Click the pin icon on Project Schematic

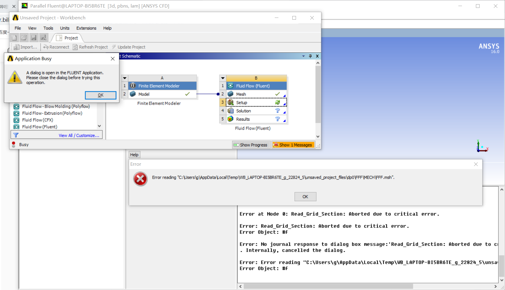pyautogui.click(x=310, y=56)
